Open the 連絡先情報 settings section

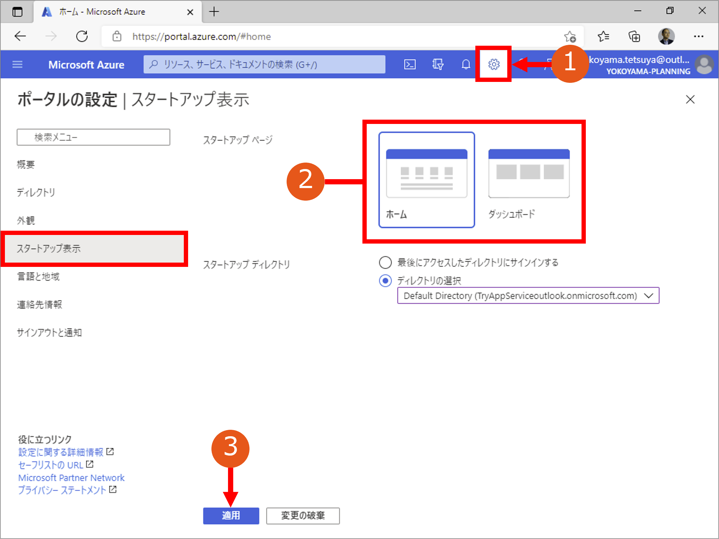(x=39, y=304)
